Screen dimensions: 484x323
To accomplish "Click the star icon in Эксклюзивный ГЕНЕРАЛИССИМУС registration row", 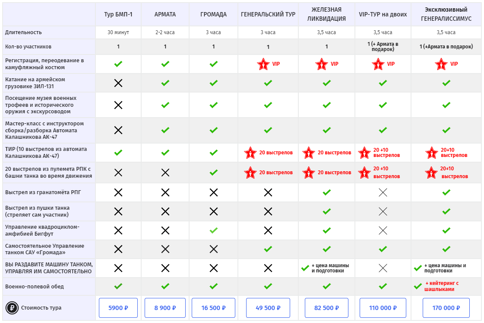I will point(441,64).
